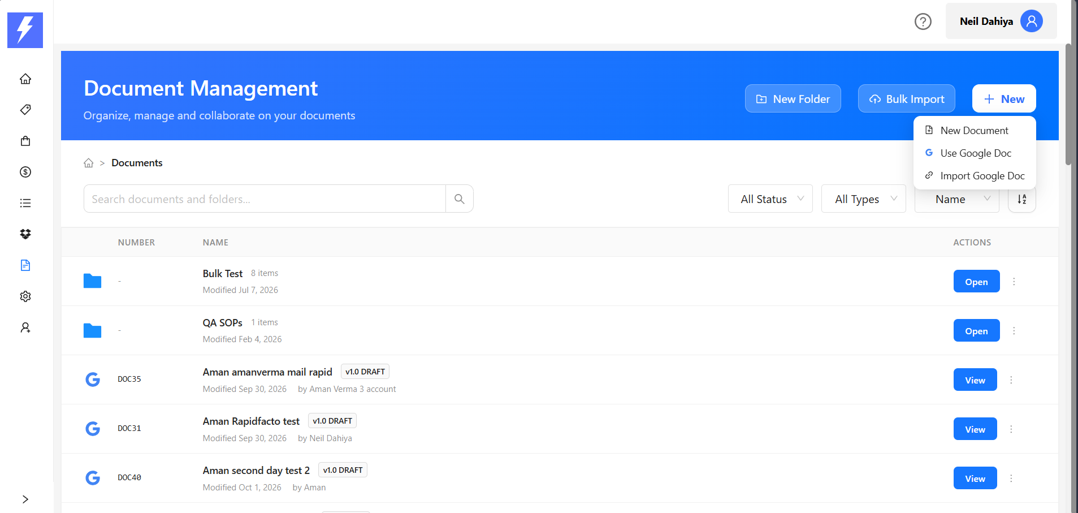1078x513 pixels.
Task: Select Use Google Doc menu item
Action: tap(975, 153)
